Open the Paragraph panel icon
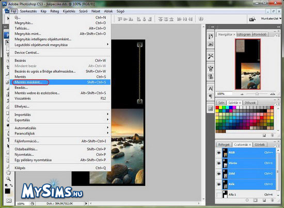Image resolution: width=284 pixels, height=208 pixels. [211, 97]
